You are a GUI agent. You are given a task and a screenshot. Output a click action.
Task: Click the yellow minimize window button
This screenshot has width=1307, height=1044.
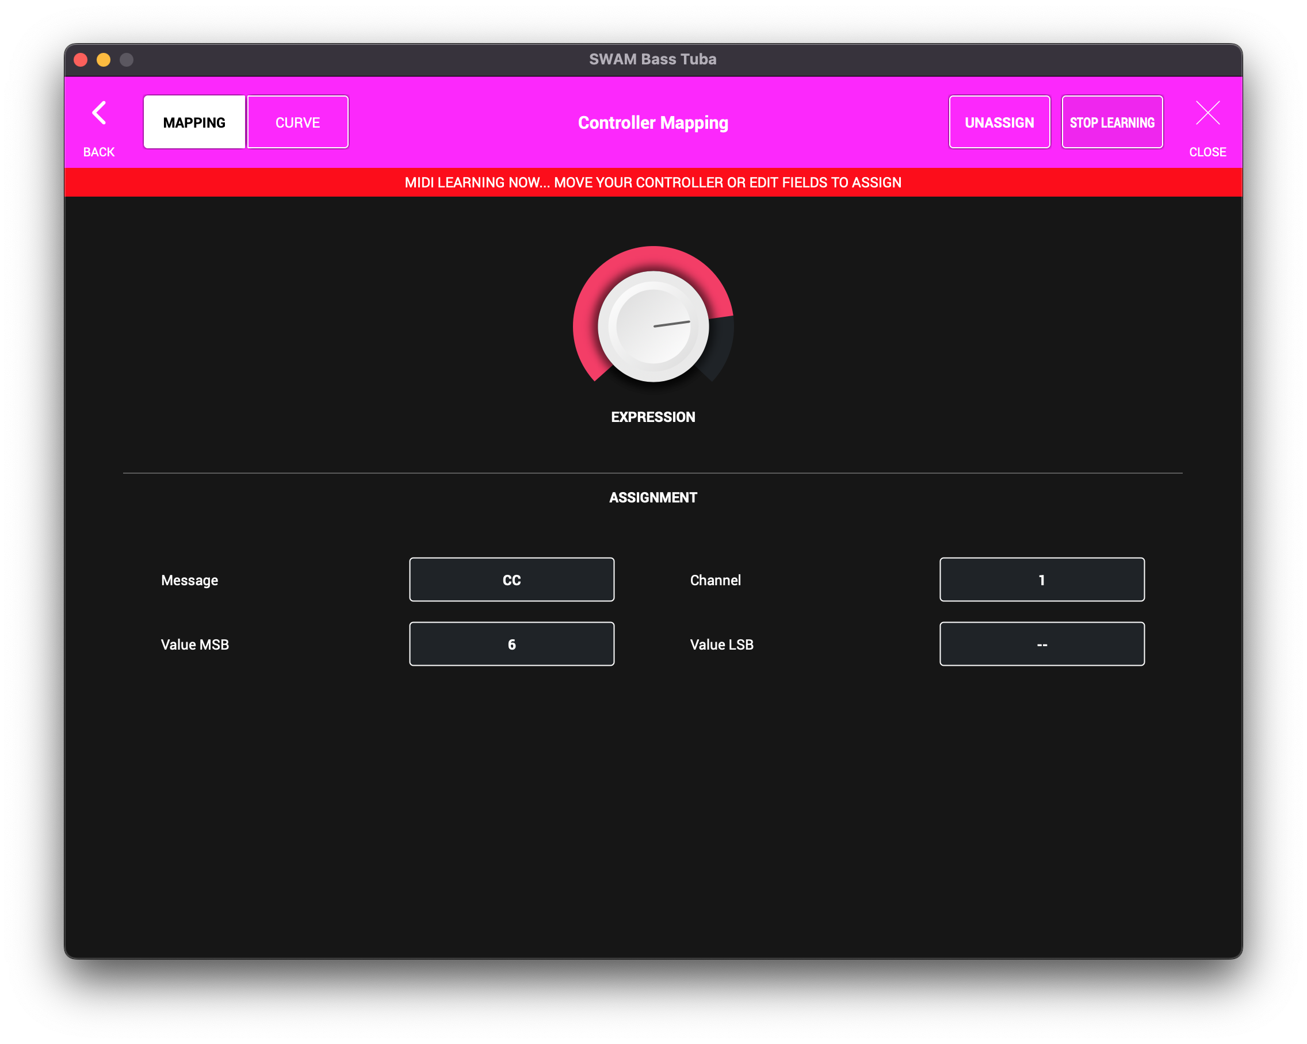[104, 60]
